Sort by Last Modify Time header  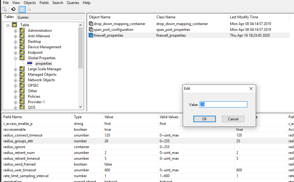click(258, 17)
